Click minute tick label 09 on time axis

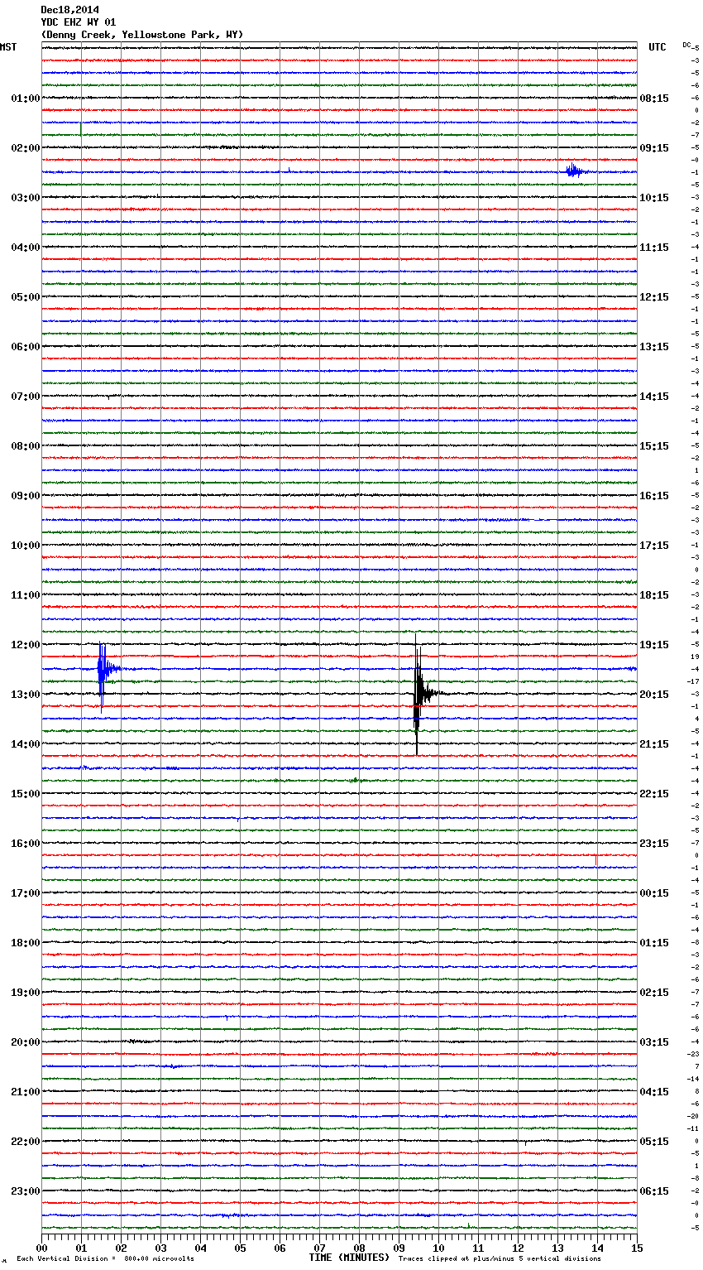click(x=399, y=1248)
